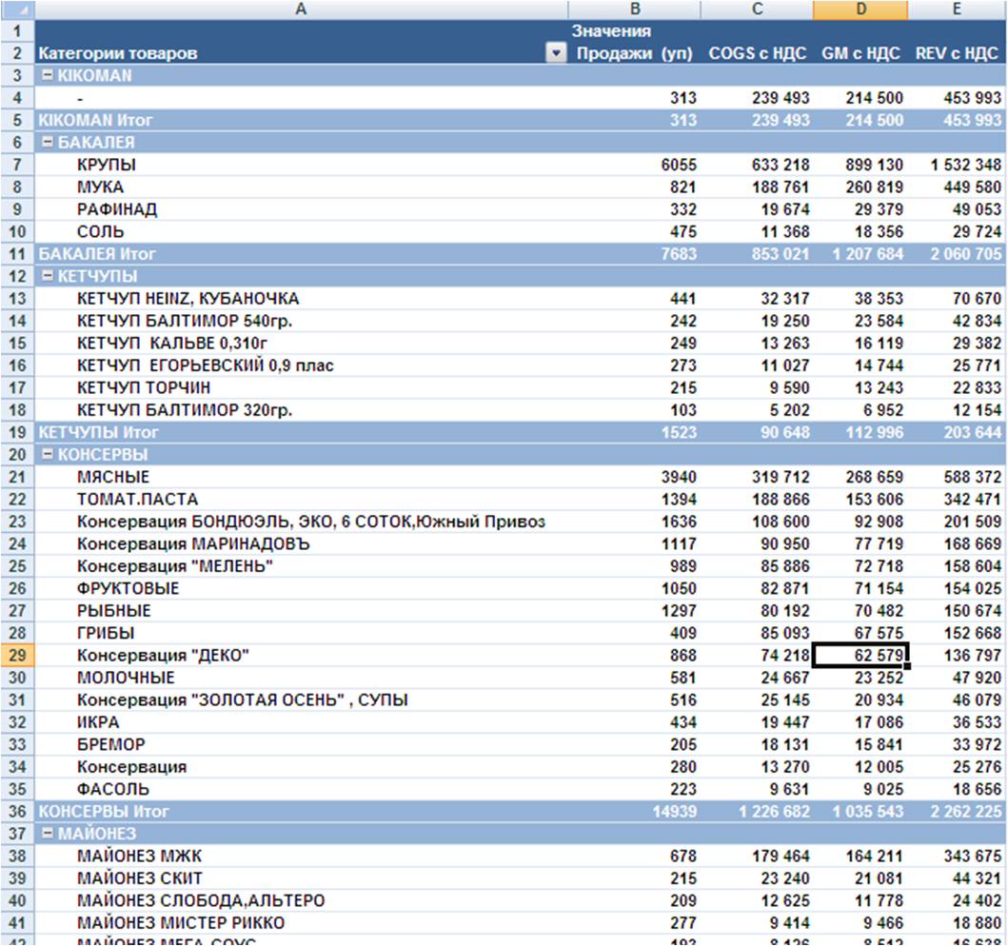
Task: Select the МАЙОНЕЗ МЖК cell
Action: (139, 857)
